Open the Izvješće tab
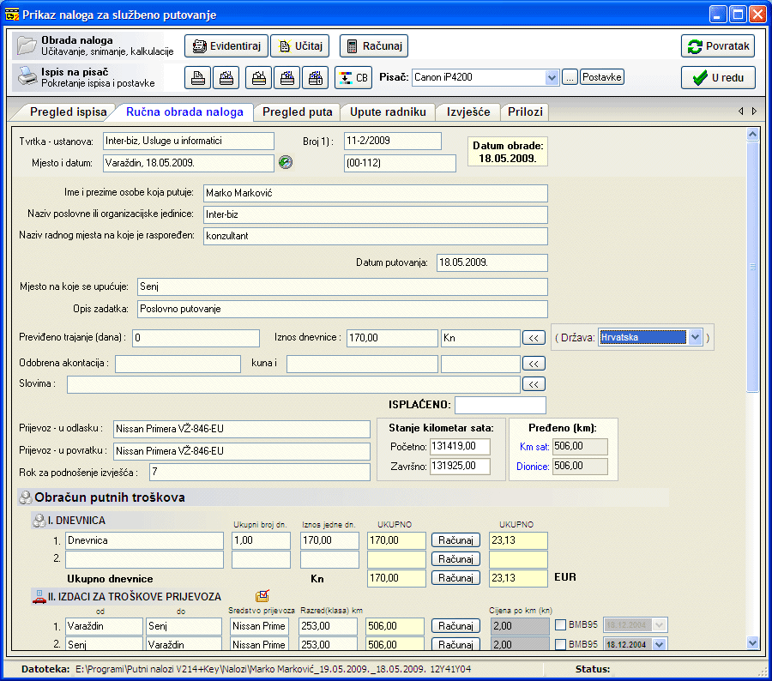 pyautogui.click(x=467, y=112)
